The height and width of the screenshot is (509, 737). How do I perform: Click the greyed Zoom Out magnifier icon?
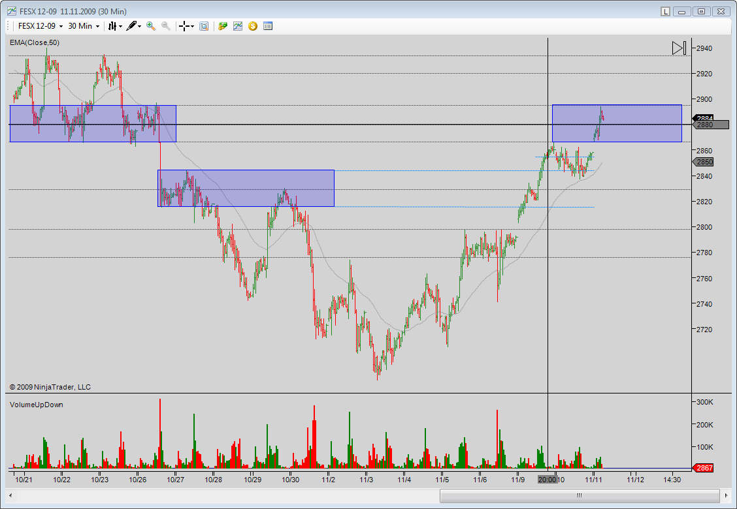pyautogui.click(x=166, y=26)
